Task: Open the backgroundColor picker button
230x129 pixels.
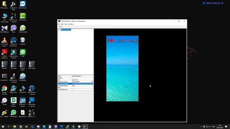Action: pos(92,82)
